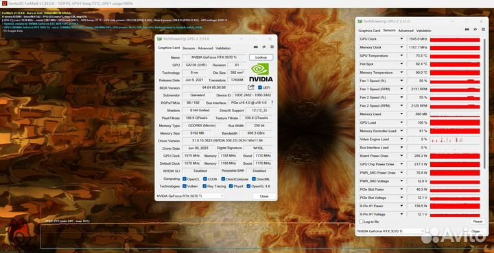This screenshot has width=494, height=253.
Task: Switch to Validation tab in Sensors window
Action: (423, 31)
